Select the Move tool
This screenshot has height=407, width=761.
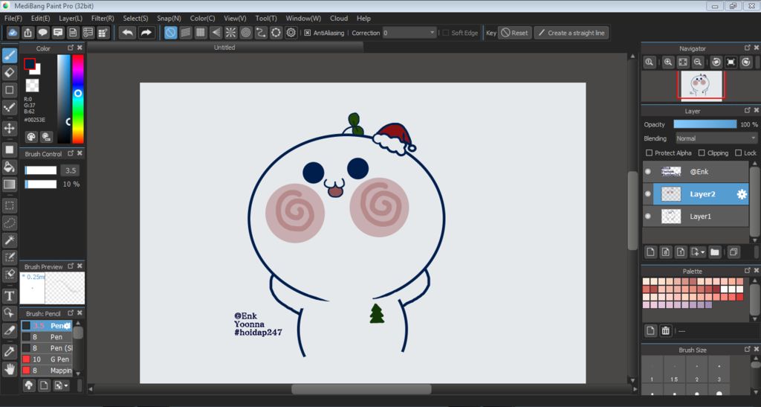click(9, 128)
